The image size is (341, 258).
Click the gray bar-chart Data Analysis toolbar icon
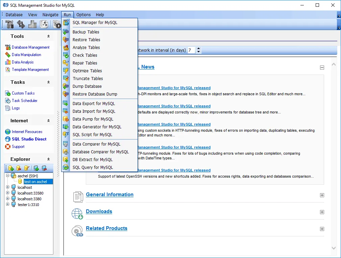32,24
